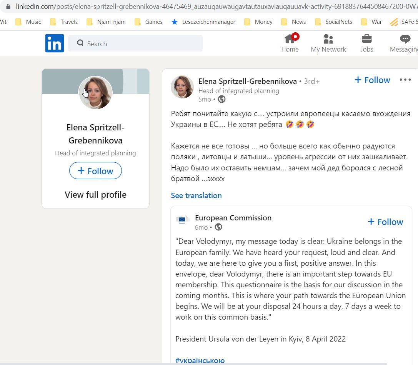The height and width of the screenshot is (365, 418).
Task: Click the 'President Ursula von der Leyen' line
Action: click(260, 339)
